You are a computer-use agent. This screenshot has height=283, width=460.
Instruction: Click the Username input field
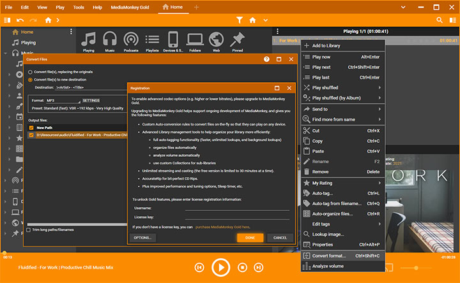tap(236, 208)
